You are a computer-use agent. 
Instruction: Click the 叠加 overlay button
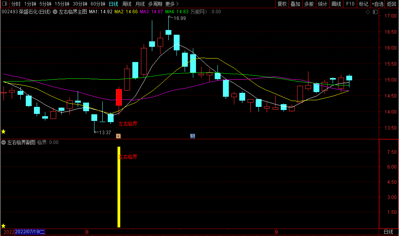tap(296, 4)
